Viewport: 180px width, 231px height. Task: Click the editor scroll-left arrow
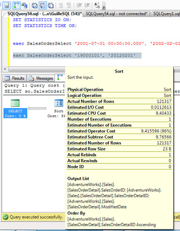tap(5, 69)
